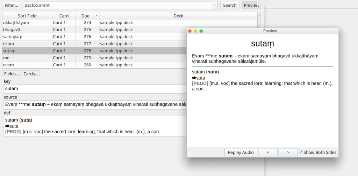Image resolution: width=358 pixels, height=176 pixels.
Task: Click the red close dot on Preview window
Action: coord(190,31)
